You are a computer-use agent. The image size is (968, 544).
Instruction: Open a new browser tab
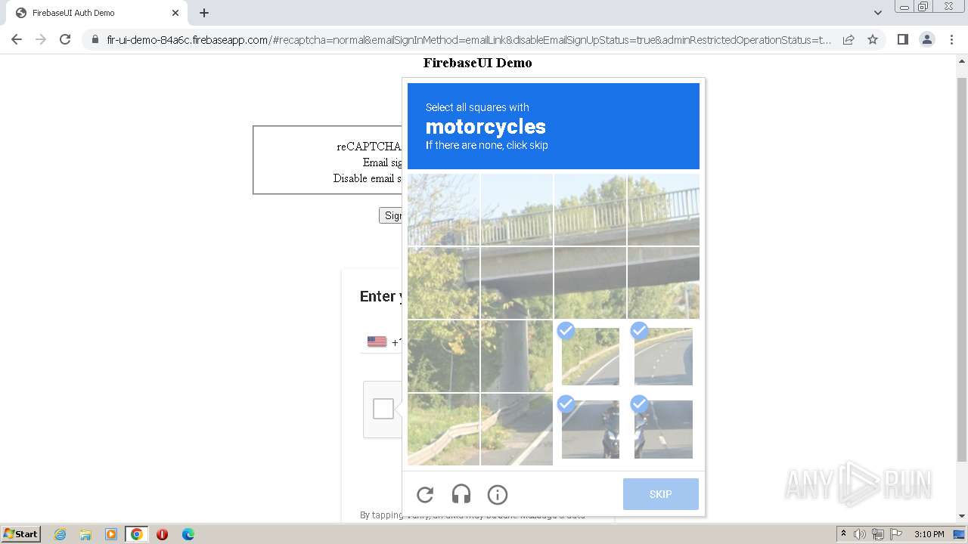[x=204, y=13]
